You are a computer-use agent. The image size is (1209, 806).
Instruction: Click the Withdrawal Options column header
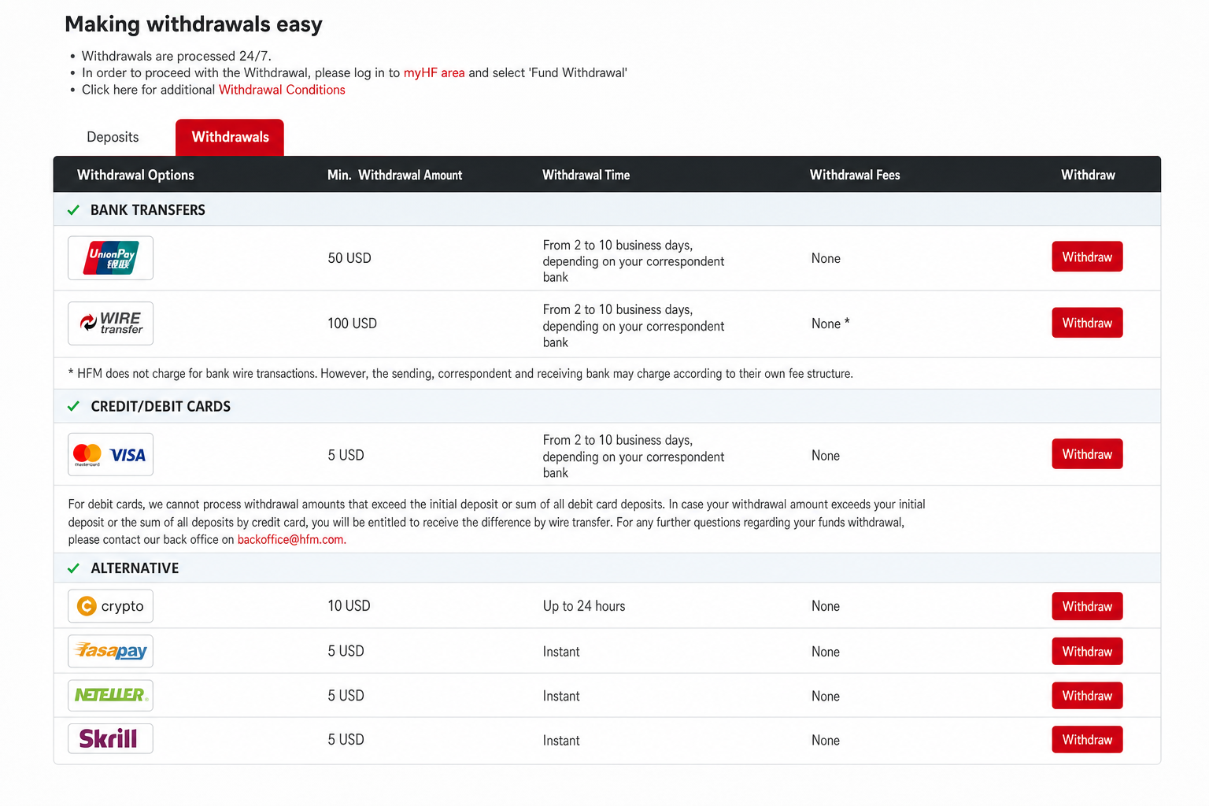[x=135, y=175]
